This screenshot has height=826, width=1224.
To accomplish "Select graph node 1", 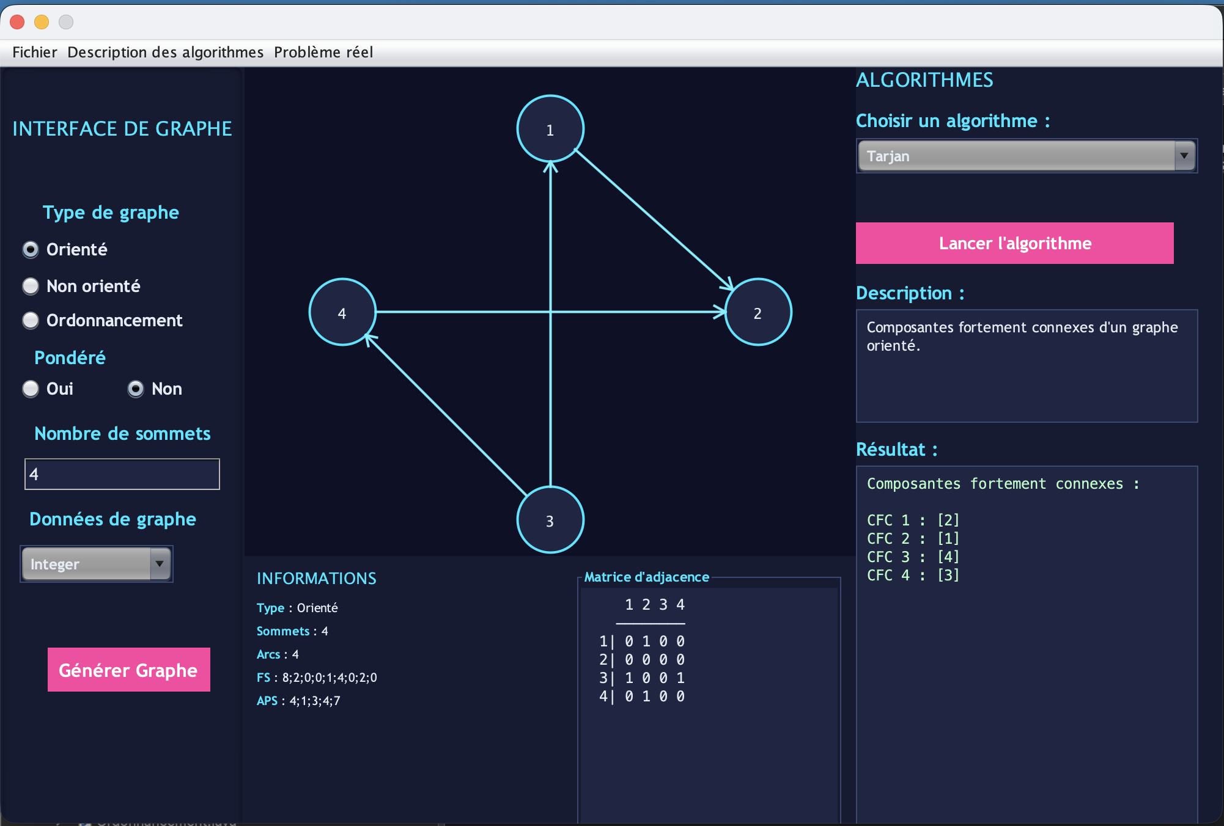I will [550, 129].
